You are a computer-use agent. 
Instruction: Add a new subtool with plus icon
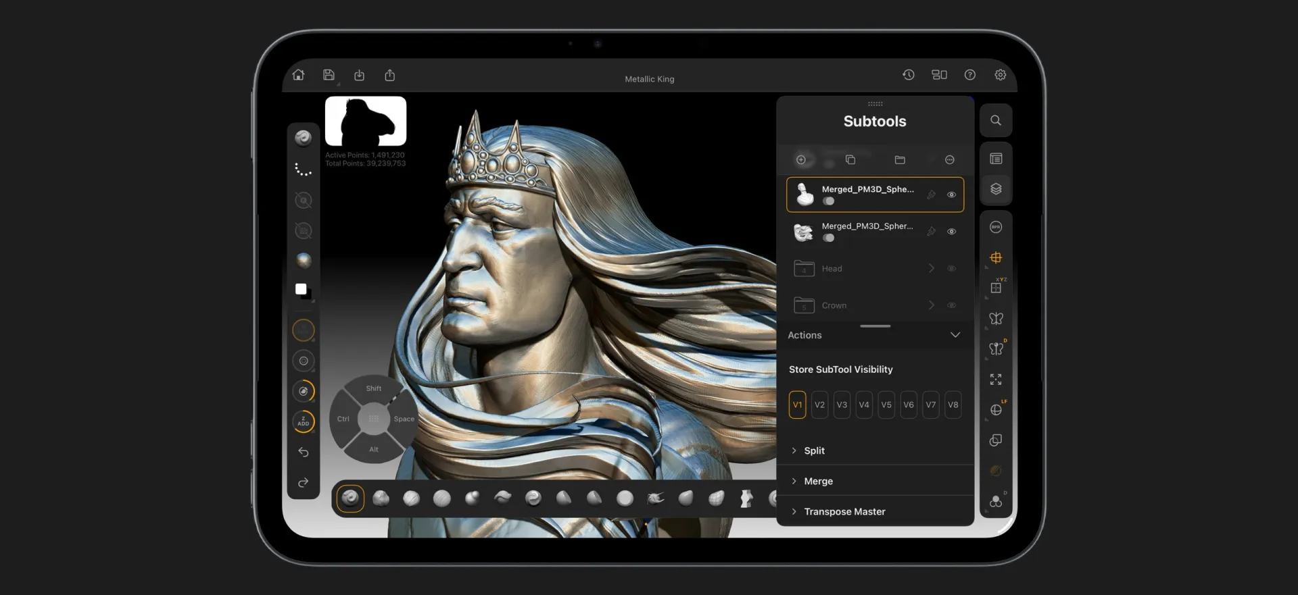801,160
